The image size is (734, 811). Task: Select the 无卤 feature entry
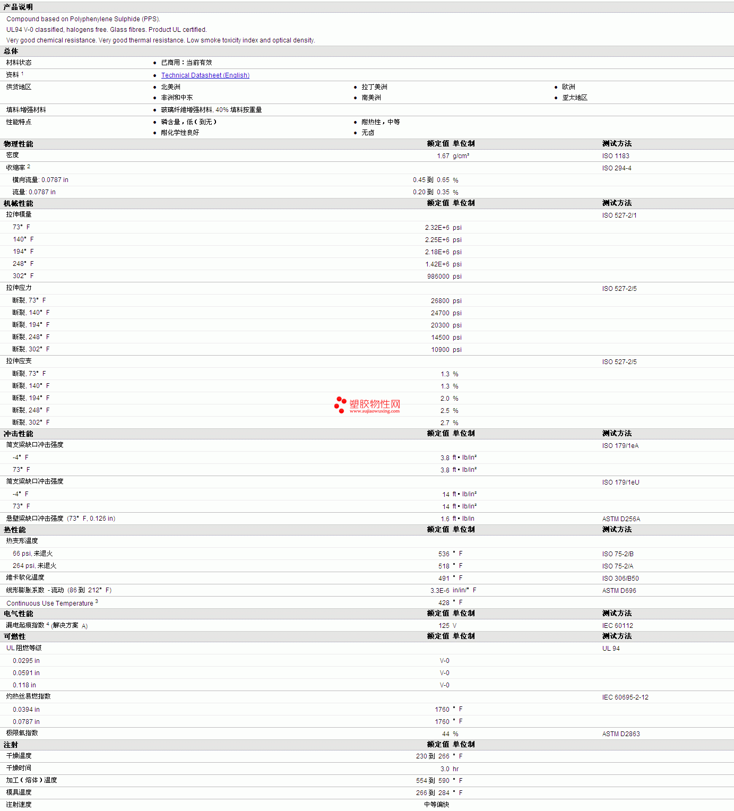[368, 133]
